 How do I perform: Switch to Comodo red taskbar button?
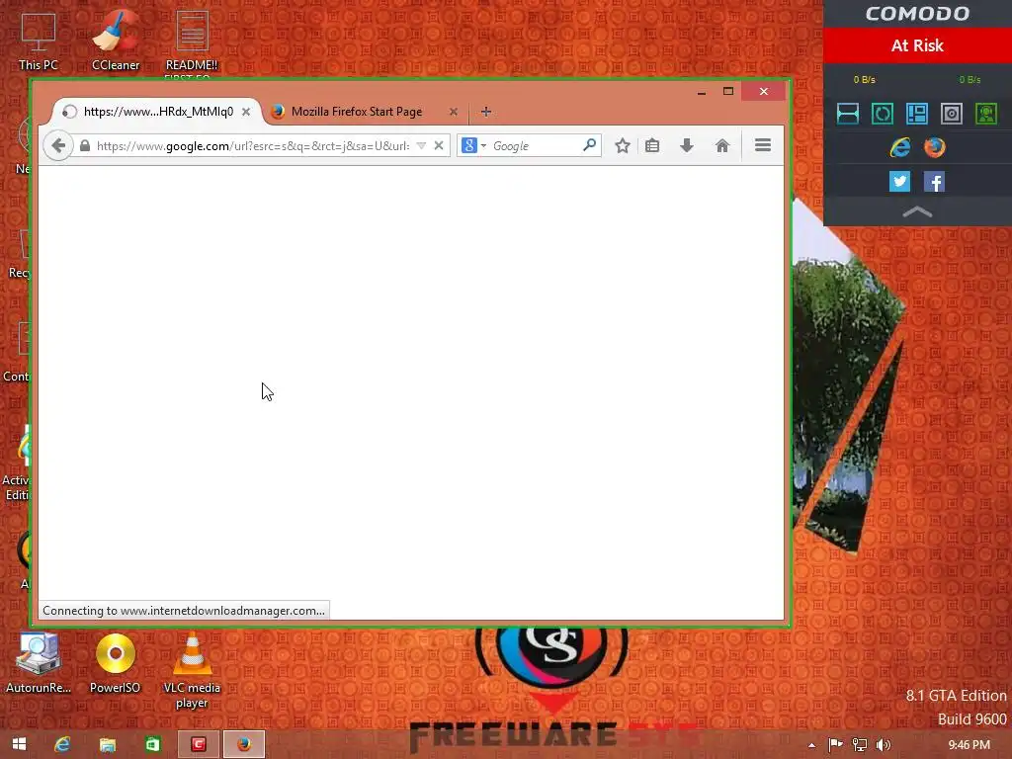pyautogui.click(x=198, y=744)
